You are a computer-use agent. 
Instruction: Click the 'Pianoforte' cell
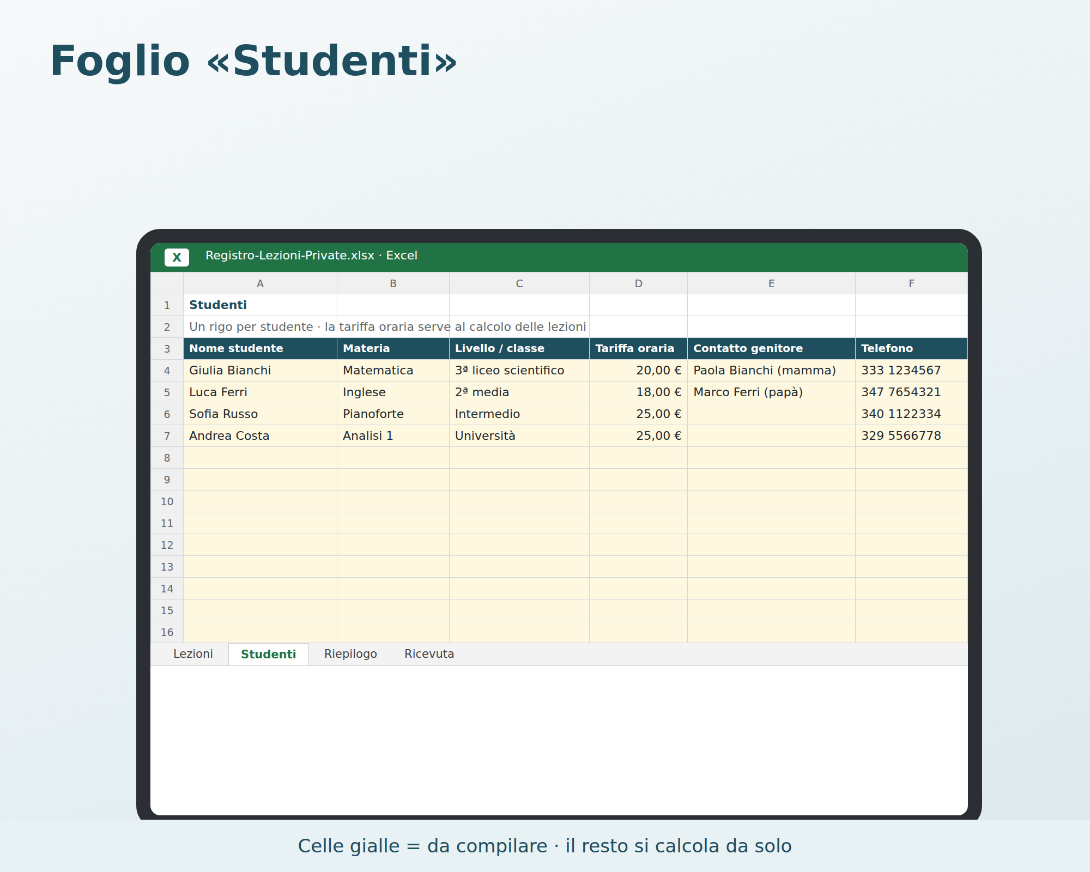(393, 414)
